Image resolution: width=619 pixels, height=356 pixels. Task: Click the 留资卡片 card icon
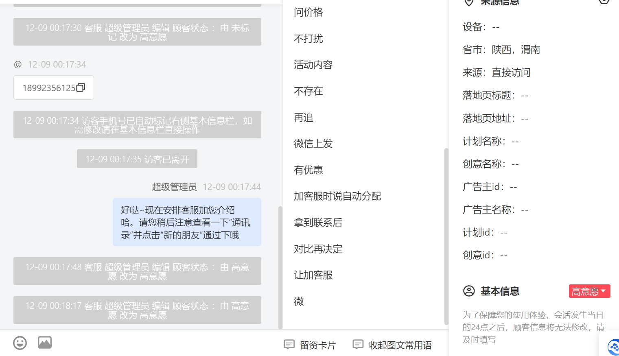tap(289, 345)
